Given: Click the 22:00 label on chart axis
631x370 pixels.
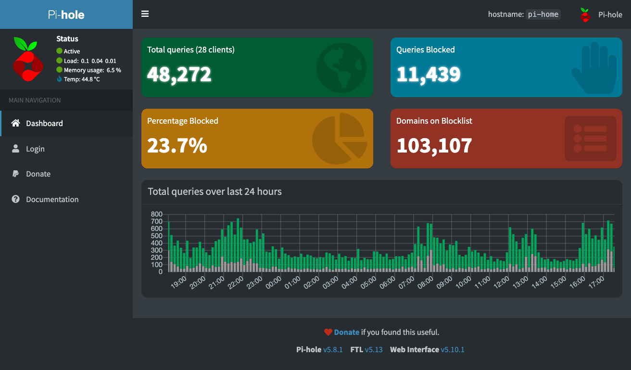Looking at the screenshot, I should 236,282.
